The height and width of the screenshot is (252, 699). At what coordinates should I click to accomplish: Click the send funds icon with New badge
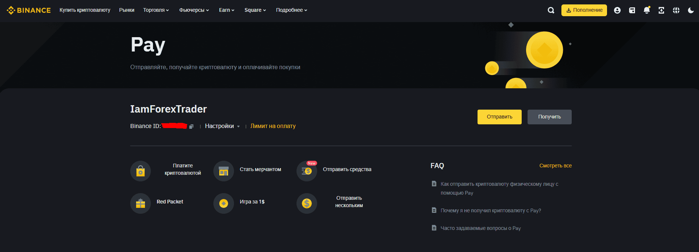307,171
